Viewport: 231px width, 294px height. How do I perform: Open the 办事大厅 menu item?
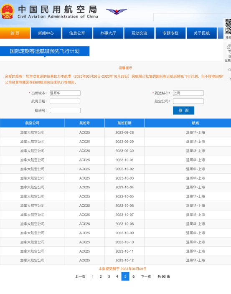(x=108, y=33)
